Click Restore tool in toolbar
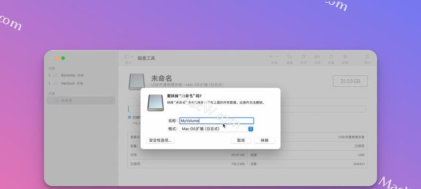Viewport: 421px width, 189px height. point(331,57)
